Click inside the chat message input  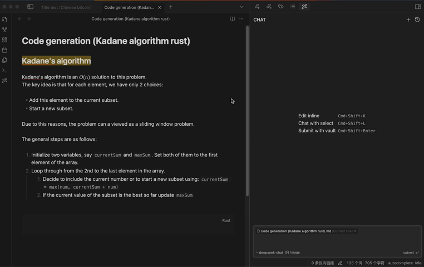point(337,241)
